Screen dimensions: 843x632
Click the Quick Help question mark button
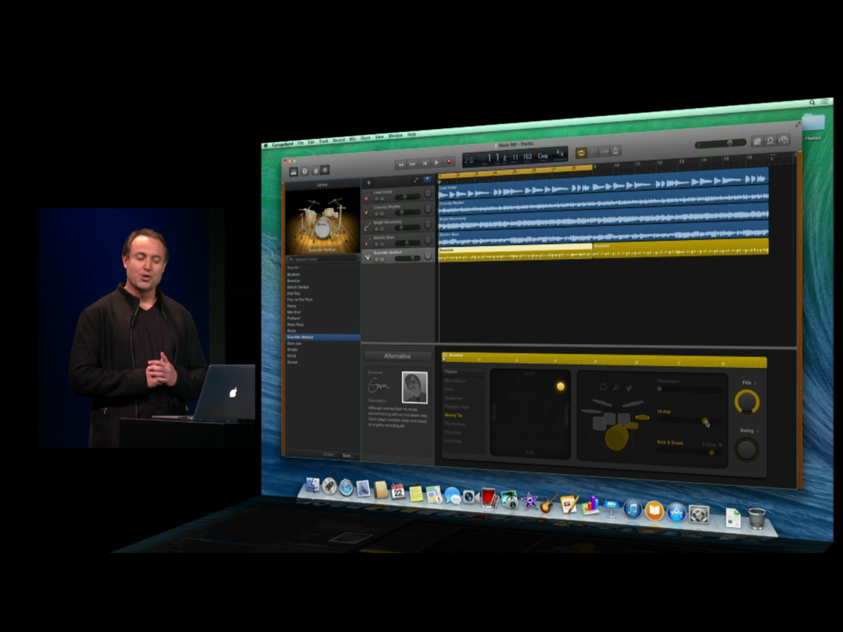[x=305, y=171]
